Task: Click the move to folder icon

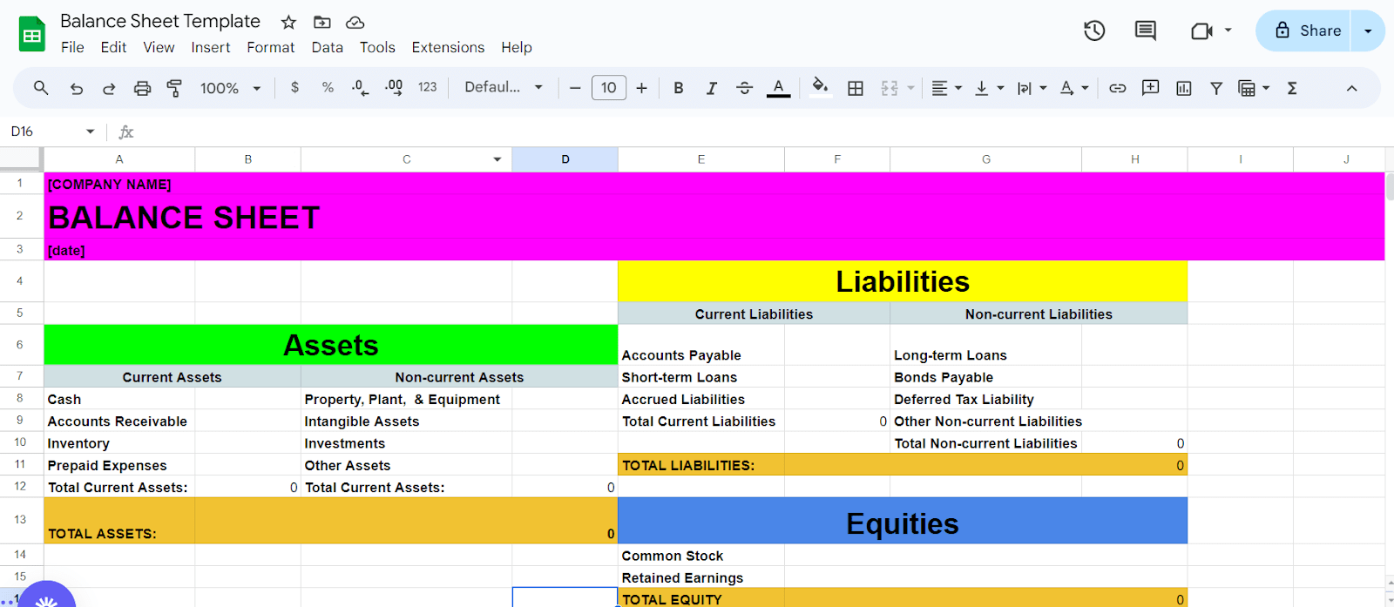Action: pyautogui.click(x=321, y=22)
